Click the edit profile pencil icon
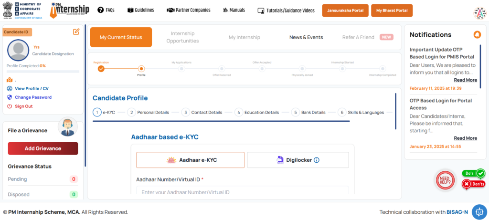 click(x=76, y=31)
